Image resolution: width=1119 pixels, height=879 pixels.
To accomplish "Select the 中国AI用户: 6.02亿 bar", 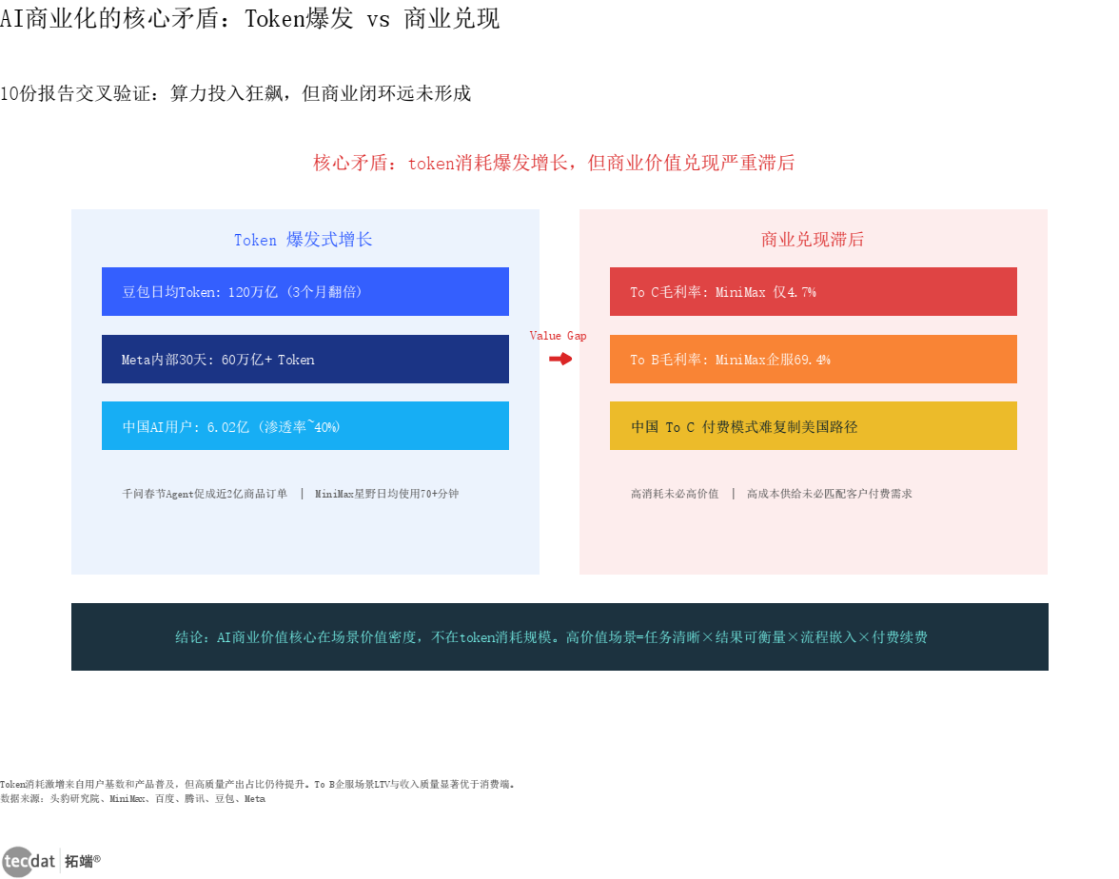I will tap(305, 426).
